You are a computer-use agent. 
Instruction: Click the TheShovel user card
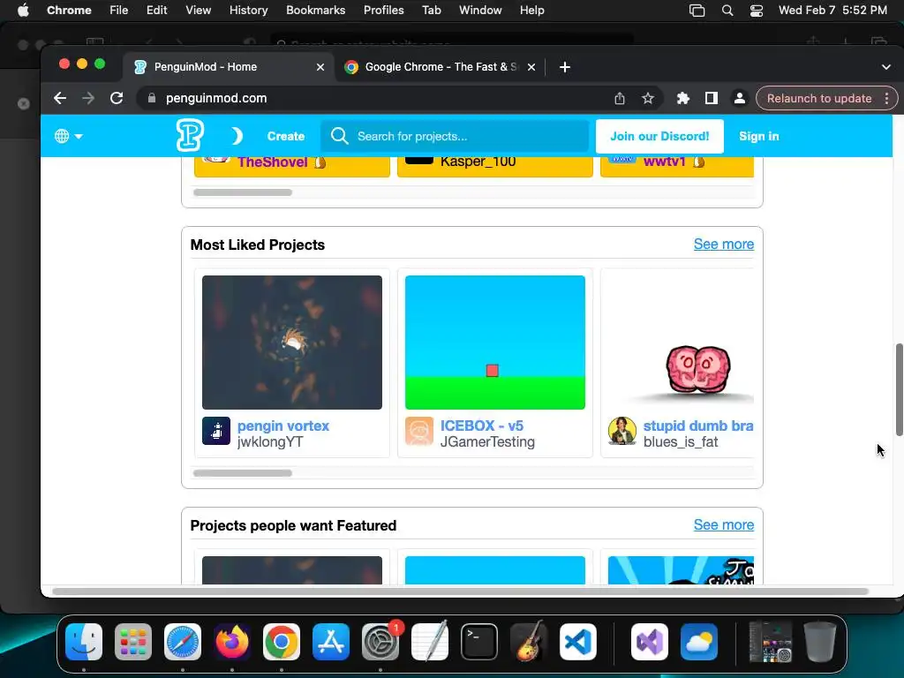(x=292, y=167)
